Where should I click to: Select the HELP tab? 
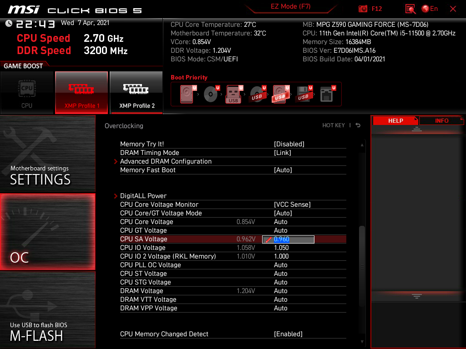pos(395,120)
